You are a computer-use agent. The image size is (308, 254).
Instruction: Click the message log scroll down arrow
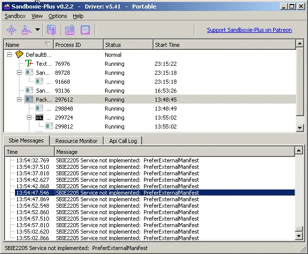pos(299,236)
